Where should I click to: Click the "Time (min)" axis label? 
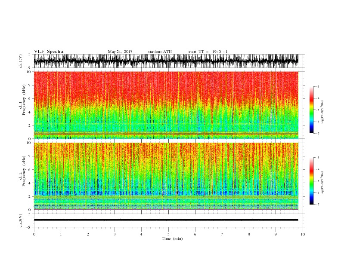[172, 239]
